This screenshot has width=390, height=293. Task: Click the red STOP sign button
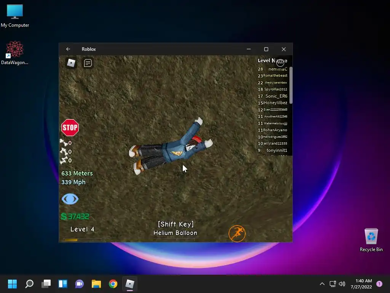coord(70,127)
